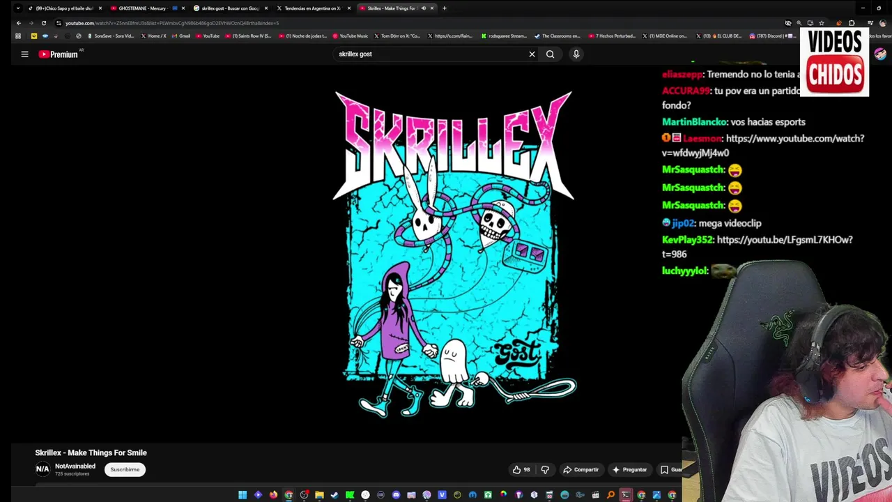Close the GHOSTEMANE - Mercury tab
Image resolution: width=892 pixels, height=502 pixels.
coord(183,8)
